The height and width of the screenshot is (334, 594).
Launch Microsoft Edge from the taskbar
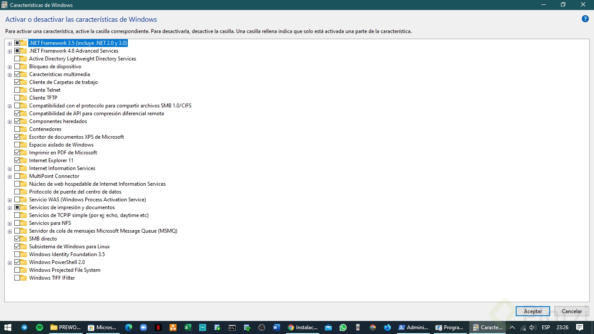128,327
